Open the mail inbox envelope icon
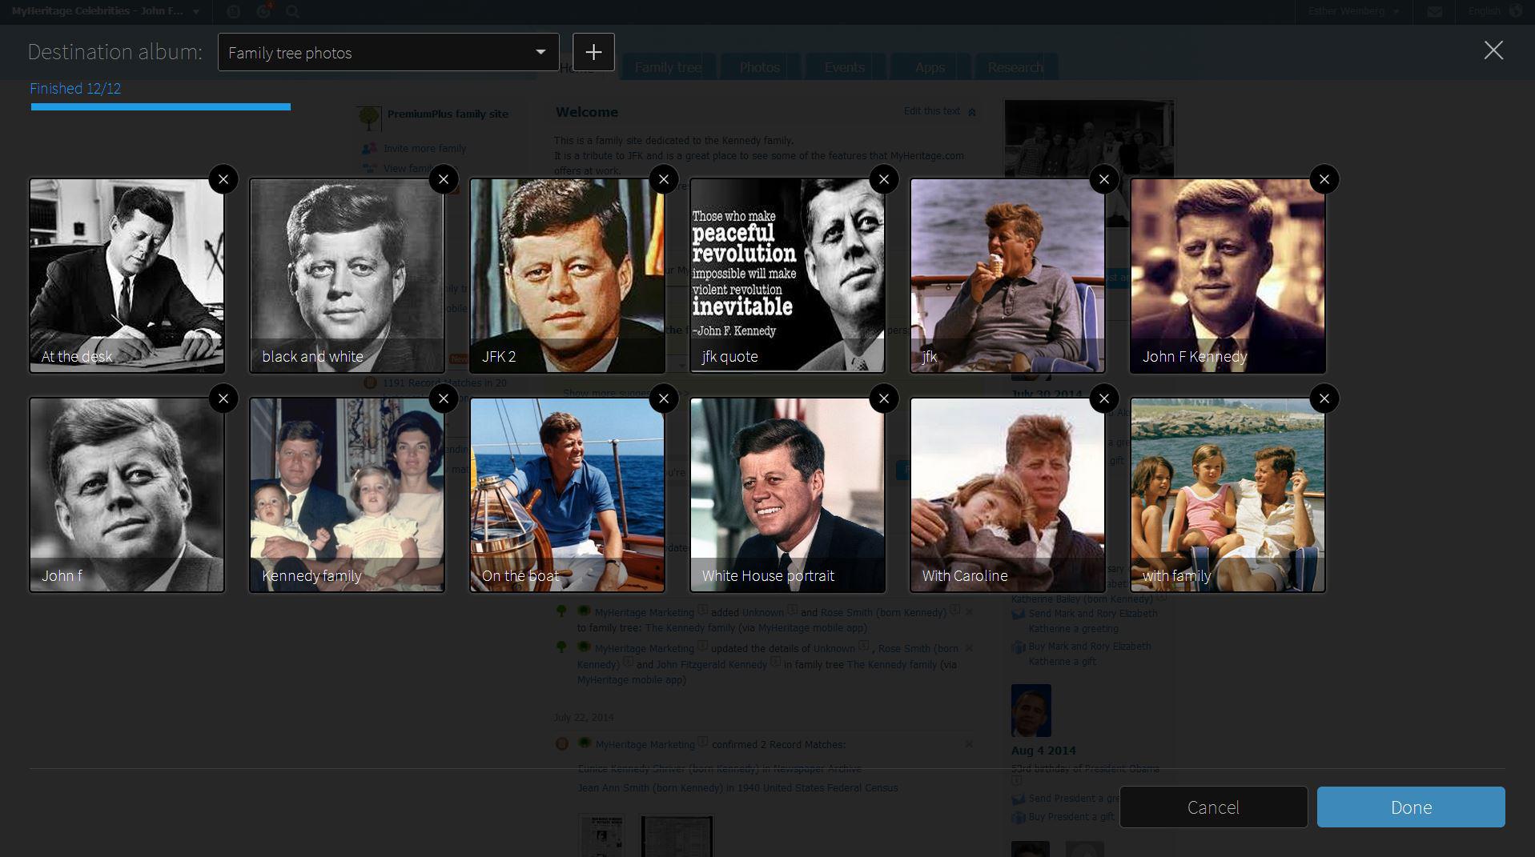The width and height of the screenshot is (1535, 857). (x=1435, y=11)
